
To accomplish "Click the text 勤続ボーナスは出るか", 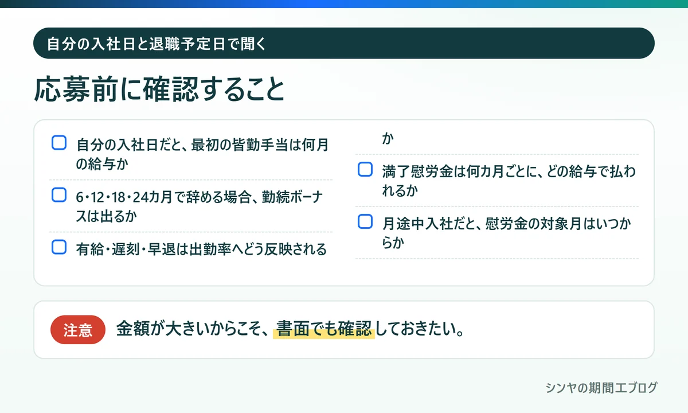I will 200,206.
